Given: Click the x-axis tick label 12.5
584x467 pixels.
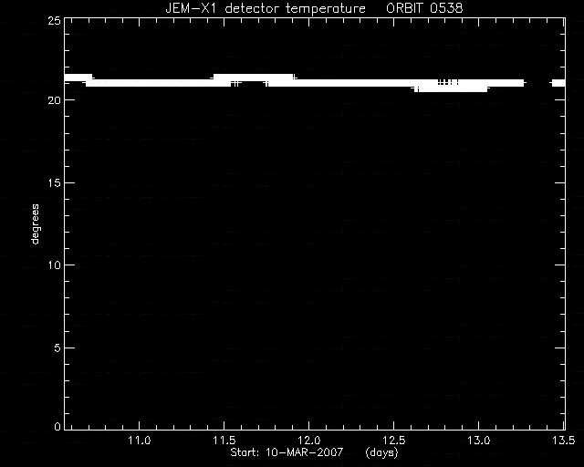Looking at the screenshot, I should point(393,441).
